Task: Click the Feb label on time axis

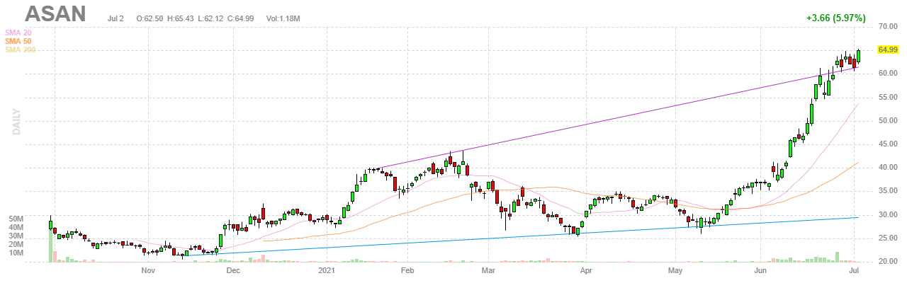Action: point(407,270)
